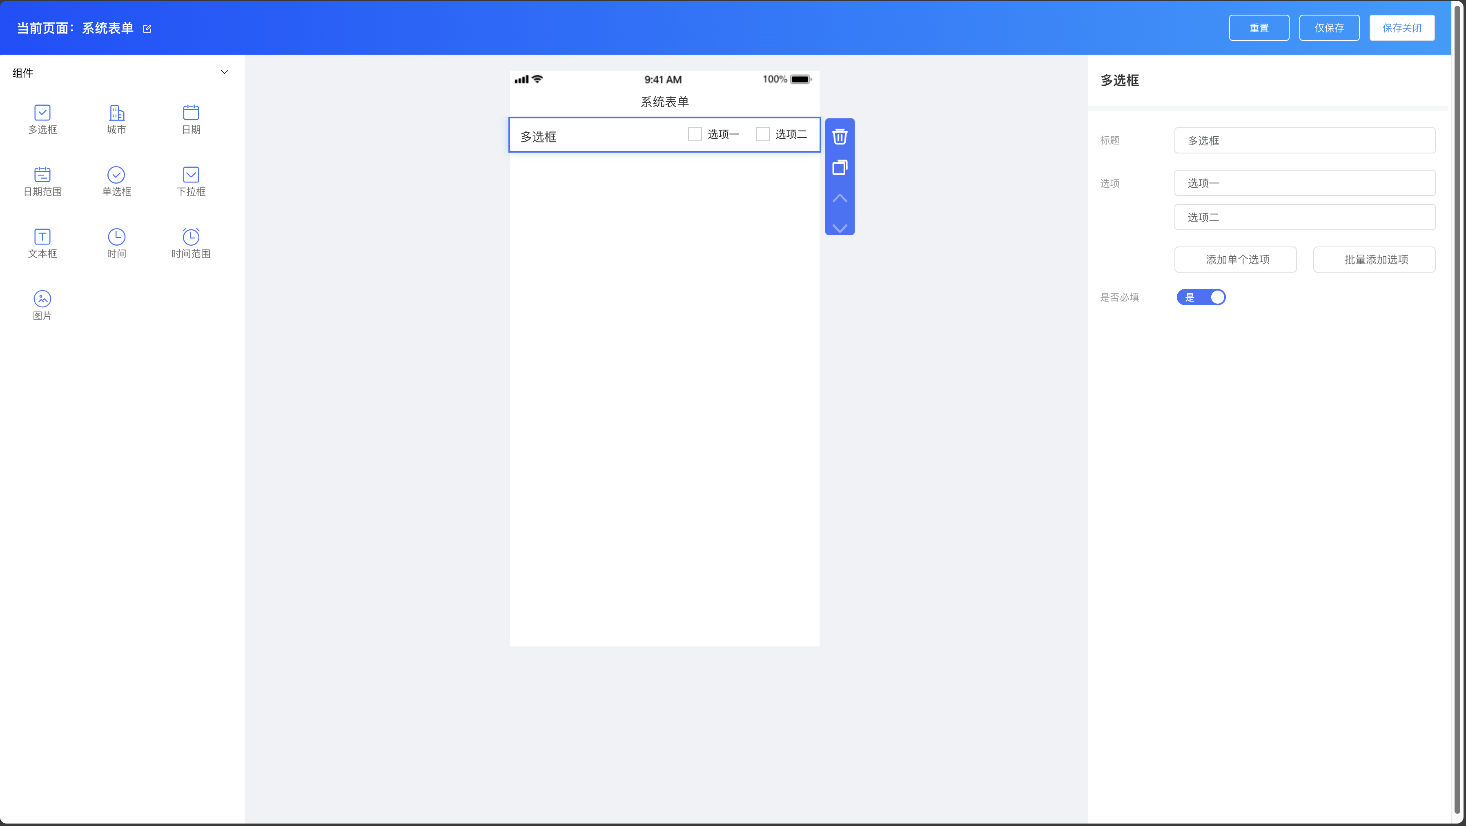Delete selected field with trash icon

click(x=840, y=137)
